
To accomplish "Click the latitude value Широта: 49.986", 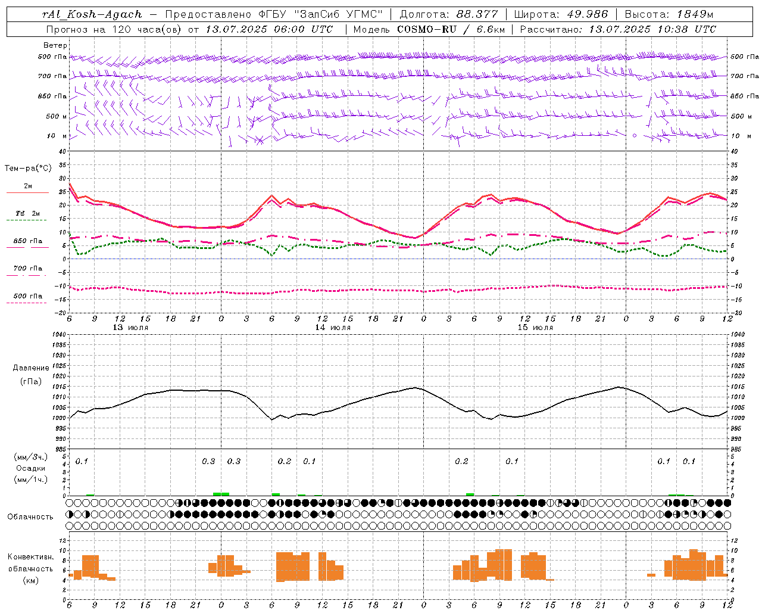I will [x=561, y=14].
